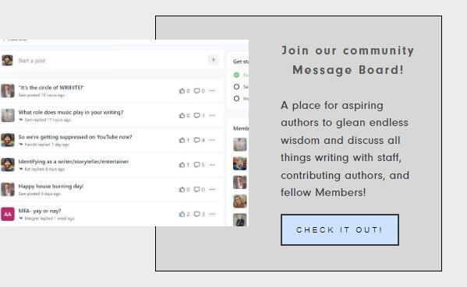This screenshot has height=287, width=467.
Task: Like the Identifying as a writer post
Action: pos(182,165)
